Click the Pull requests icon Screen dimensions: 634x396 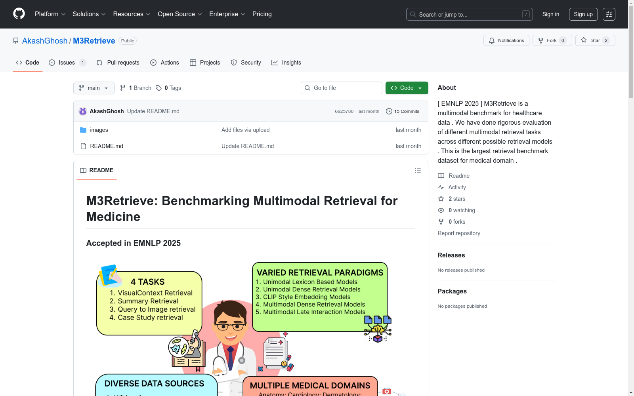pos(99,63)
